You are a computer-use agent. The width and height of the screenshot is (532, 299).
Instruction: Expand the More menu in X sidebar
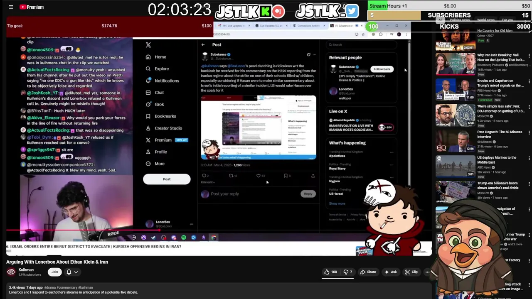[155, 164]
